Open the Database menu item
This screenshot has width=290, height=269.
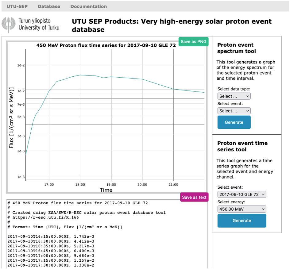coord(49,6)
